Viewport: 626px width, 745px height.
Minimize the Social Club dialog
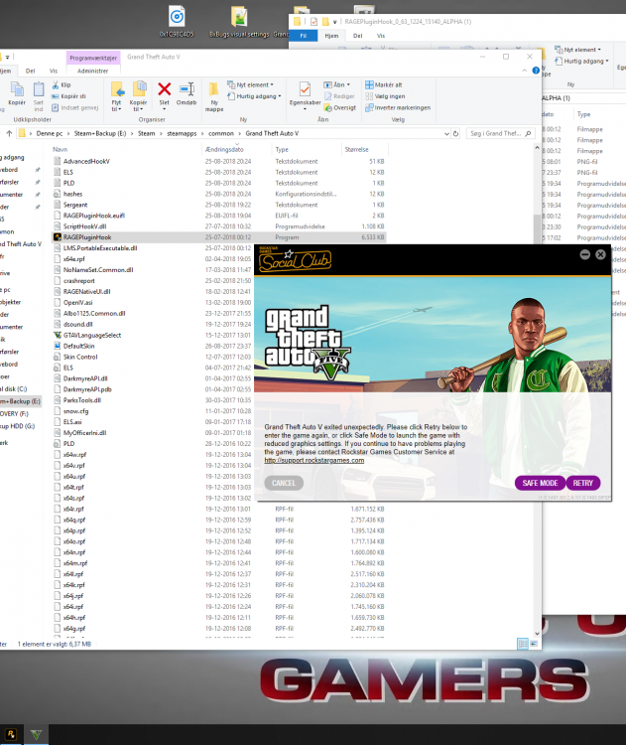click(584, 254)
